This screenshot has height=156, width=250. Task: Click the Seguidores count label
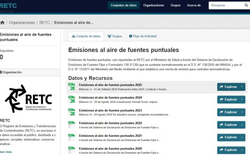click(x=7, y=51)
